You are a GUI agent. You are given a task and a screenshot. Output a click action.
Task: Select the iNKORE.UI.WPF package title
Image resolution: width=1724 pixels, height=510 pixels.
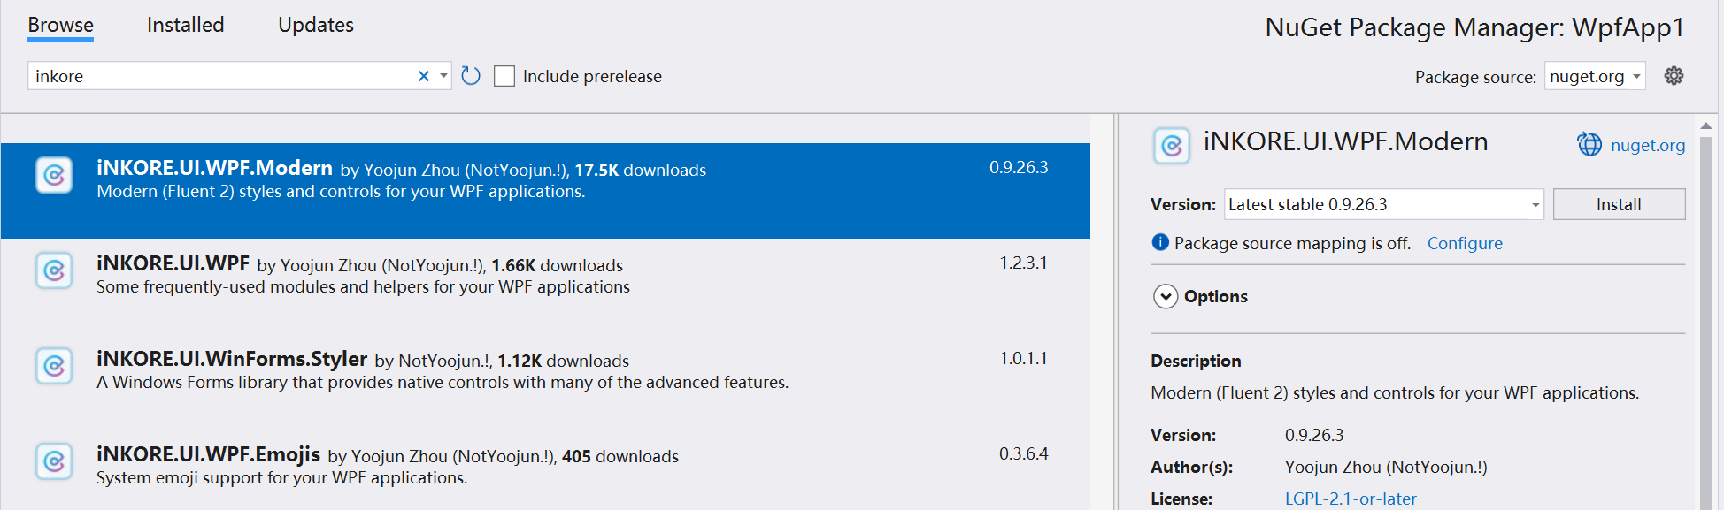point(173,263)
